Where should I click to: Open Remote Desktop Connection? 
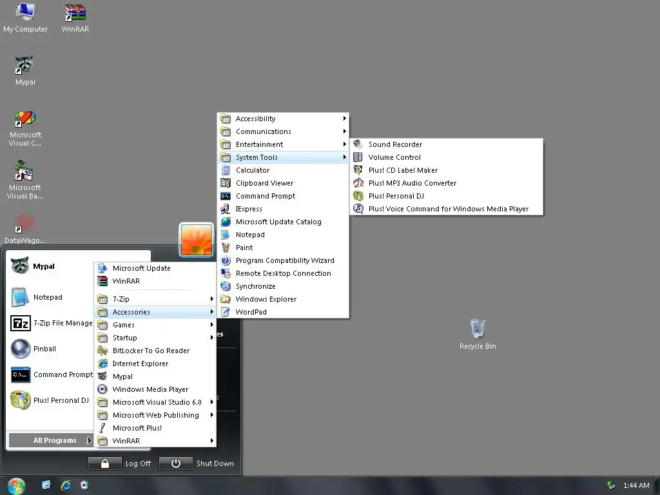(x=283, y=273)
